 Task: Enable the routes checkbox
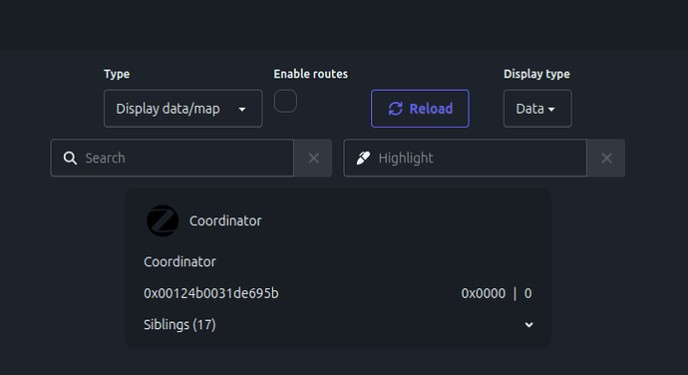point(285,102)
